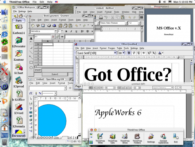Click equals button in Gnumeric formula bar
195x147 pixels.
(62, 37)
